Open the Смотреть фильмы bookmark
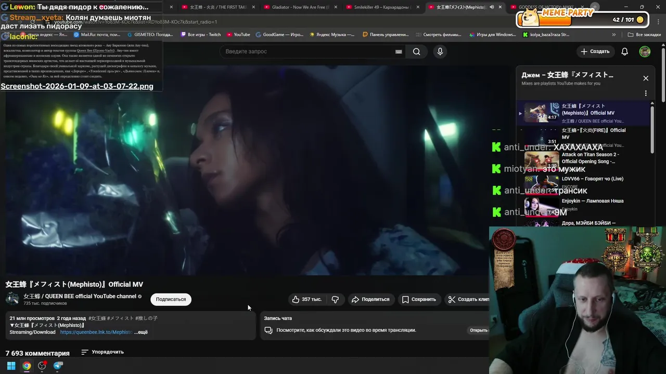The height and width of the screenshot is (374, 666). 439,35
